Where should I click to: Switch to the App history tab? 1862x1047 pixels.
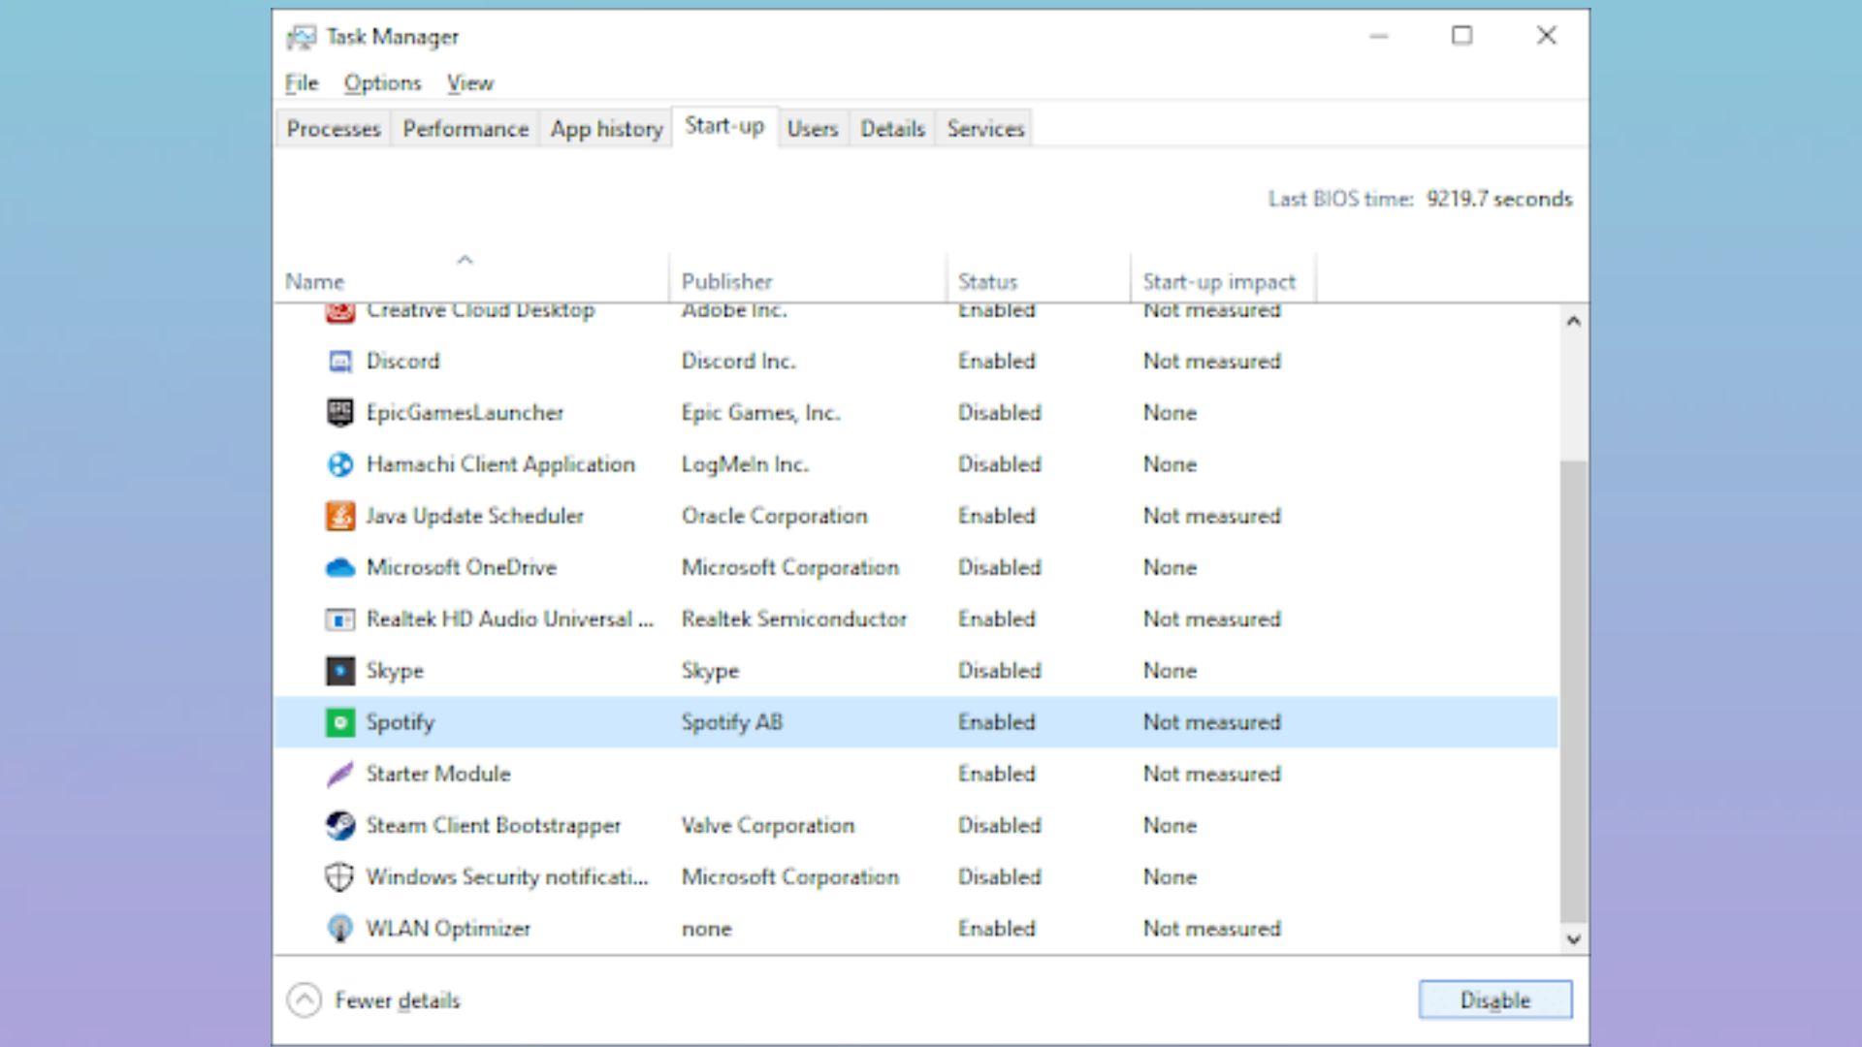coord(606,129)
